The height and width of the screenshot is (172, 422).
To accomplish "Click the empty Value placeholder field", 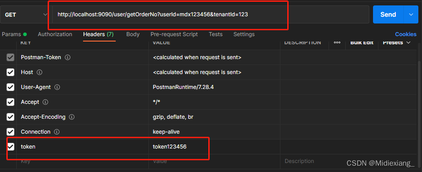I will point(215,161).
